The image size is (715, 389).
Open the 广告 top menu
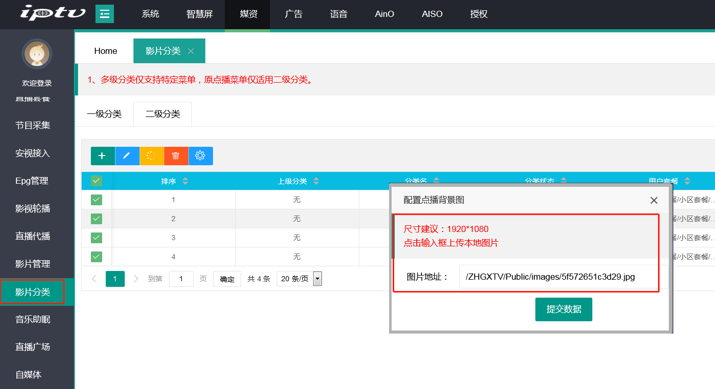coord(294,14)
